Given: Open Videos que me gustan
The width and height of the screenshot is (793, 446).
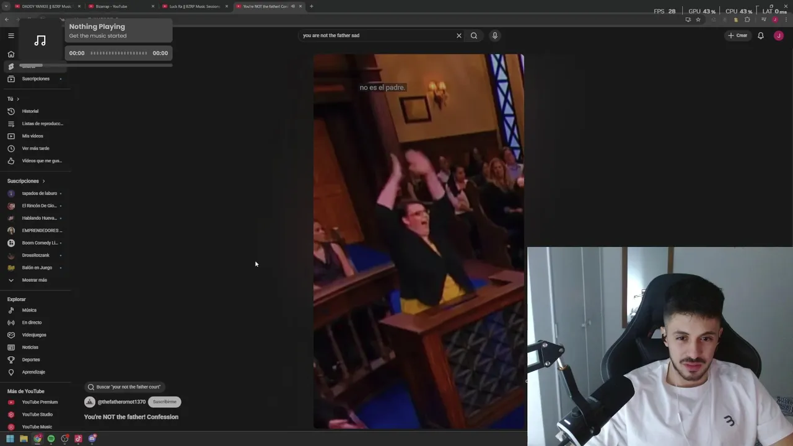Looking at the screenshot, I should [x=36, y=161].
